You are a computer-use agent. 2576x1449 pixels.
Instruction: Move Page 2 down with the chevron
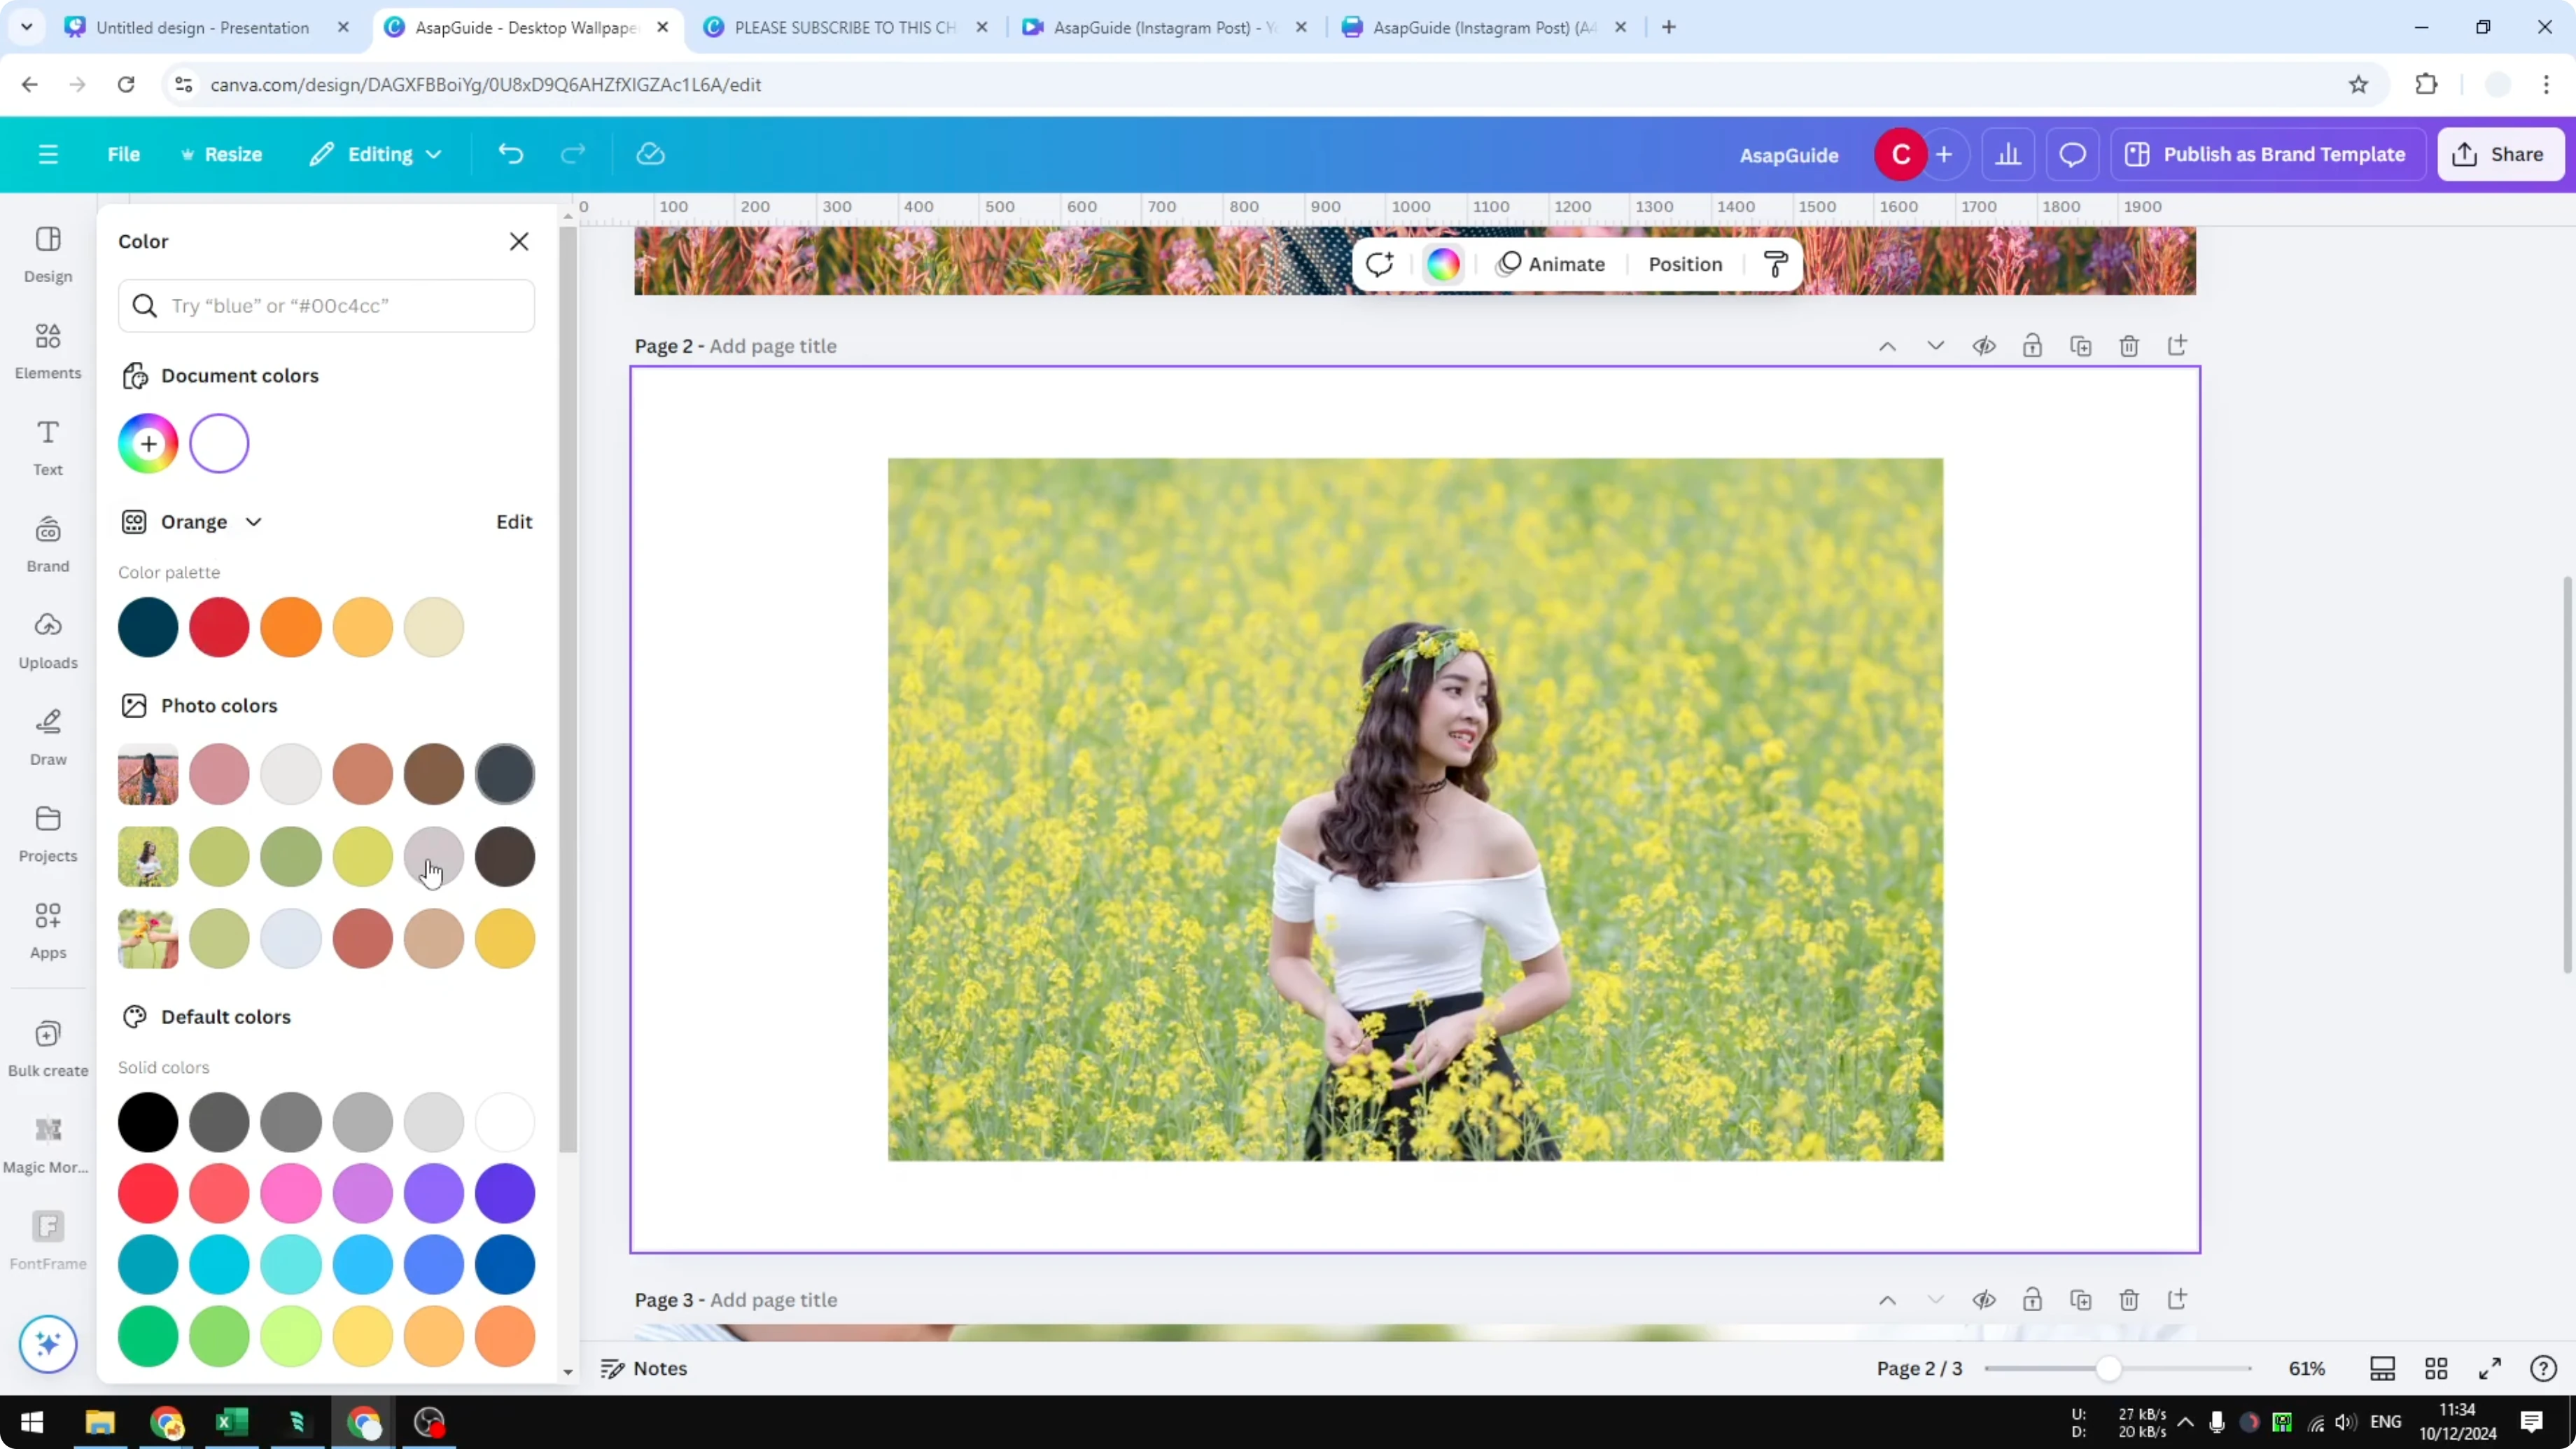tap(1936, 345)
